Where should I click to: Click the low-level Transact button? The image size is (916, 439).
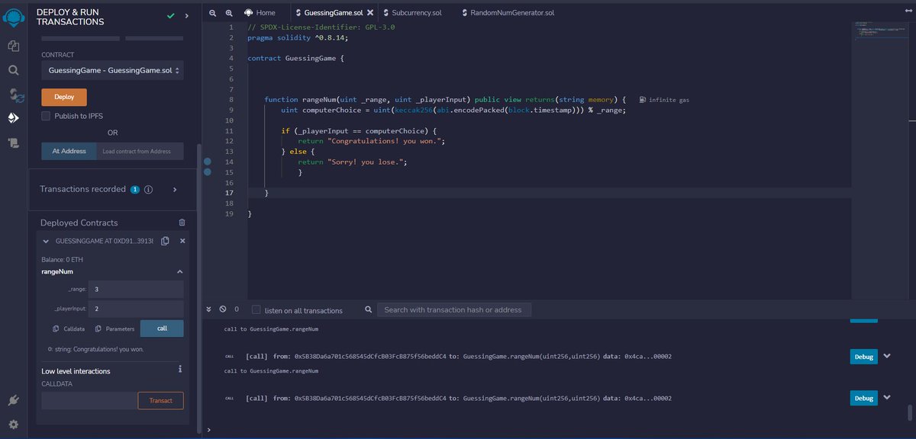click(x=160, y=400)
